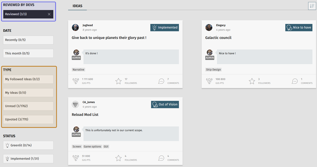317x167 pixels.
Task: Click the Ship Design tag
Action: tap(213, 70)
